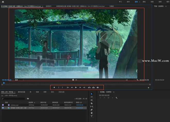This screenshot has height=122, width=170.
Task: Play the source clip
Action: point(76,88)
